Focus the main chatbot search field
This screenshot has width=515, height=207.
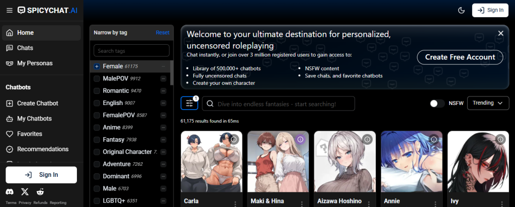(x=279, y=103)
